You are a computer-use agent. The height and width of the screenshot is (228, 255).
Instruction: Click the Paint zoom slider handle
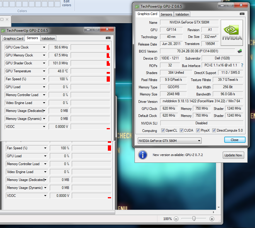tap(194, 219)
